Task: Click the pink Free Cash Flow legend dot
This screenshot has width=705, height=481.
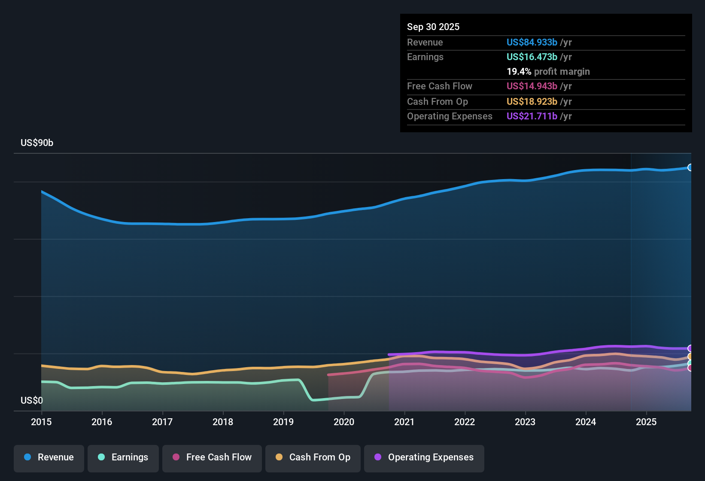Action: pyautogui.click(x=175, y=457)
